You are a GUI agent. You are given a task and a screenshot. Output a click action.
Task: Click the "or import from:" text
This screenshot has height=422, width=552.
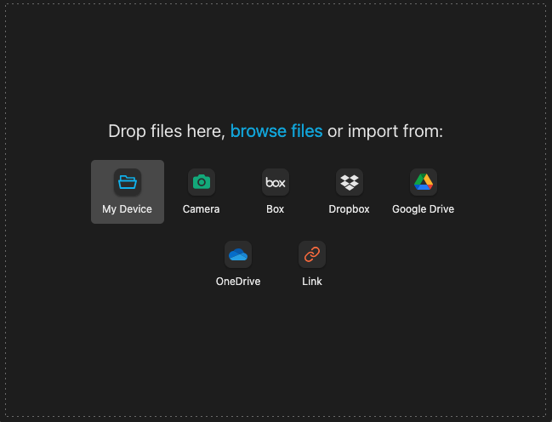(385, 131)
